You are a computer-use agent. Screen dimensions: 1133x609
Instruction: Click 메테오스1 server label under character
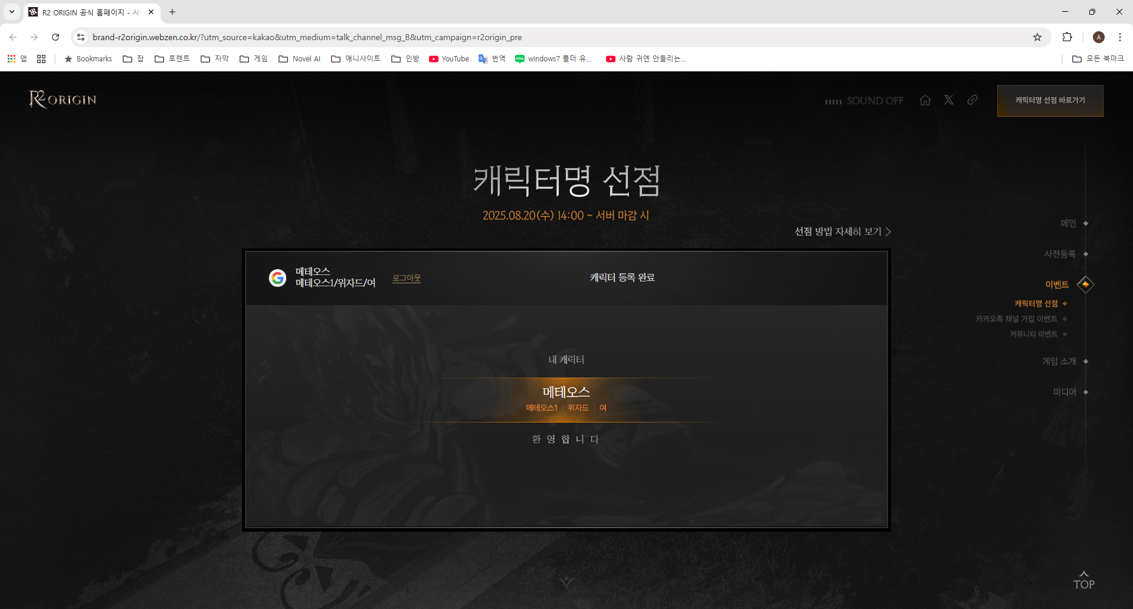pos(542,408)
